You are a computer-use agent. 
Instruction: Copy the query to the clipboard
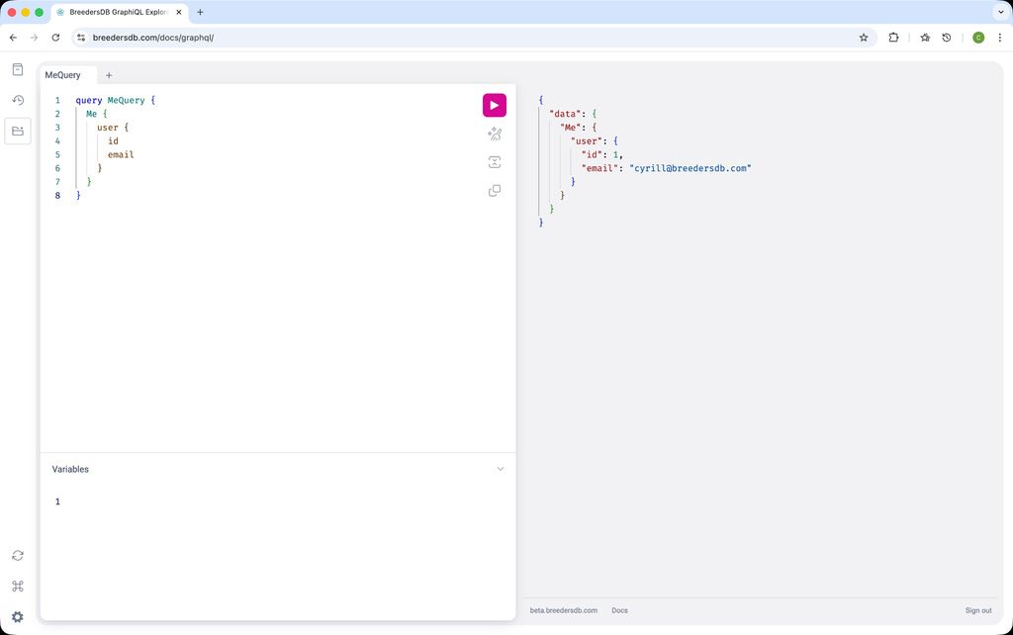495,191
